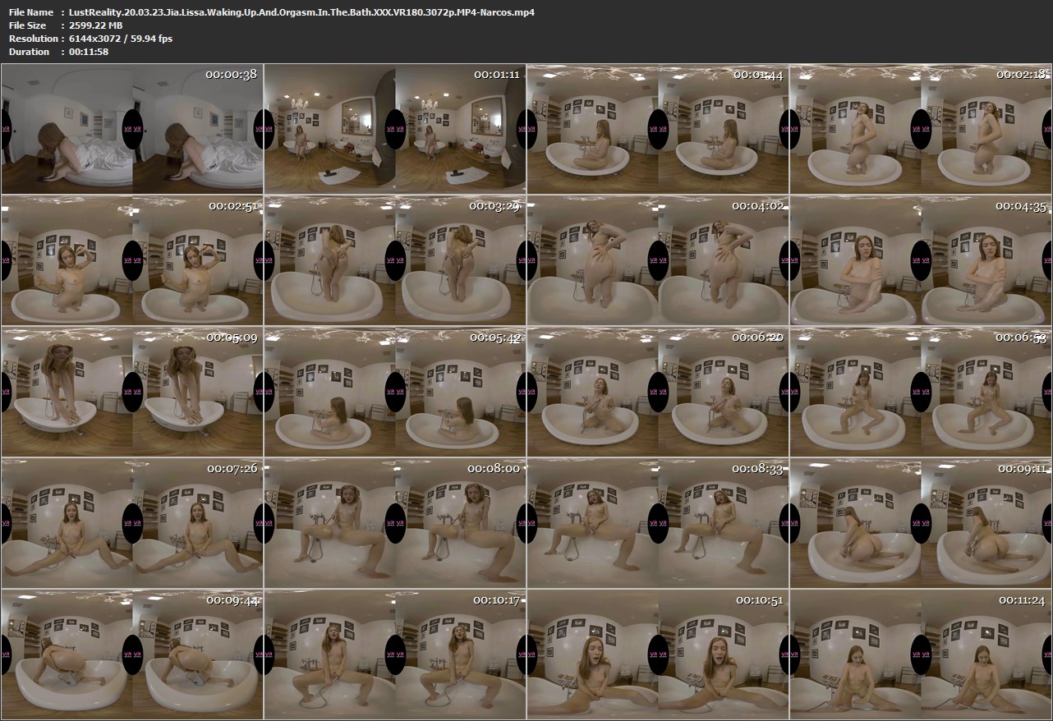Select the thumbnail stamped 00:00:38
The image size is (1053, 721).
click(132, 129)
